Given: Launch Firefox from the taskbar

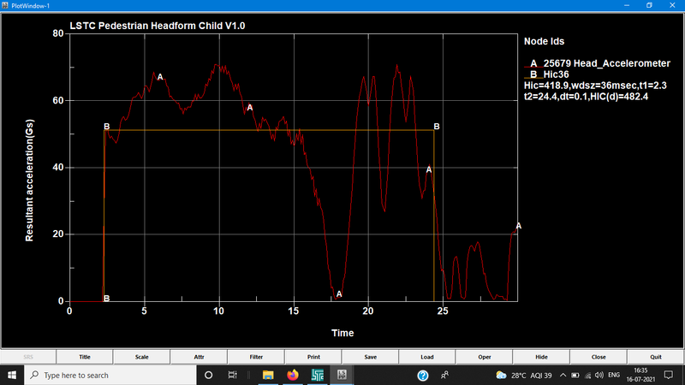Looking at the screenshot, I should (x=292, y=375).
